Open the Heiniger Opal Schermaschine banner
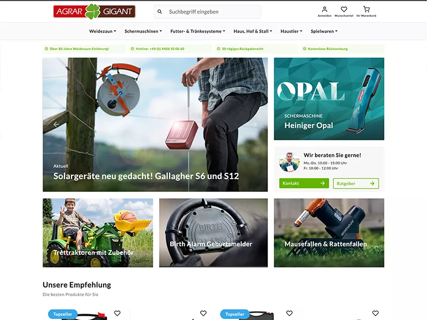 329,99
